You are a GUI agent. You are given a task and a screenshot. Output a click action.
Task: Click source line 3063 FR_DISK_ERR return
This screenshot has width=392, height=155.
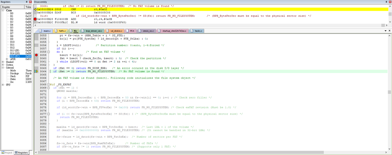[119, 68]
